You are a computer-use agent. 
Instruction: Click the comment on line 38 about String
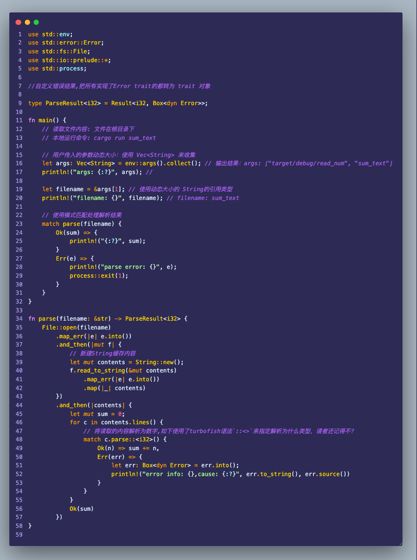click(103, 354)
